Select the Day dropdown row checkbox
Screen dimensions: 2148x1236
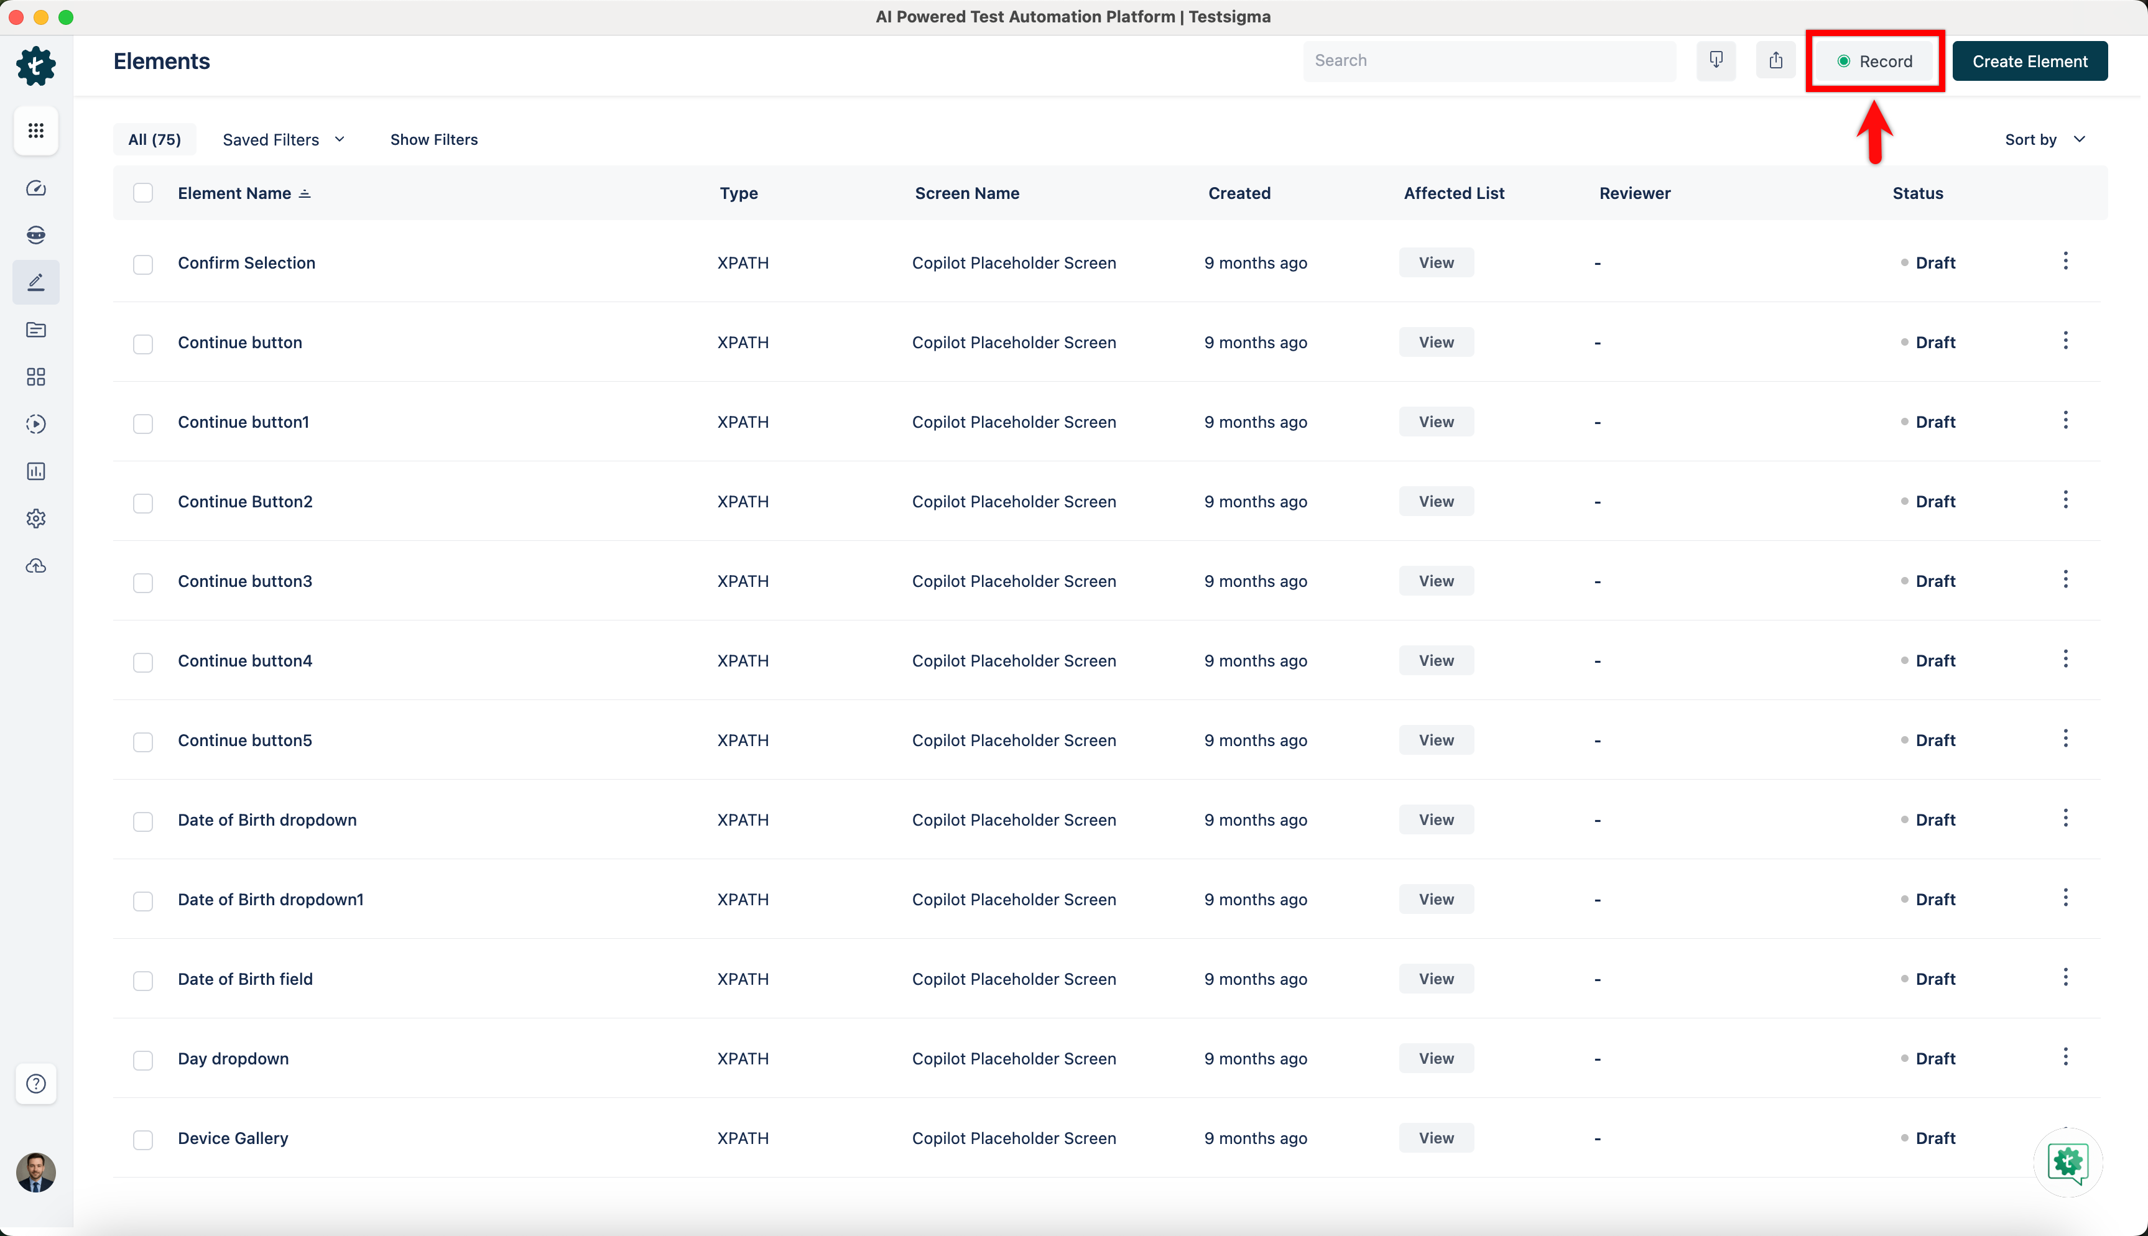[142, 1060]
